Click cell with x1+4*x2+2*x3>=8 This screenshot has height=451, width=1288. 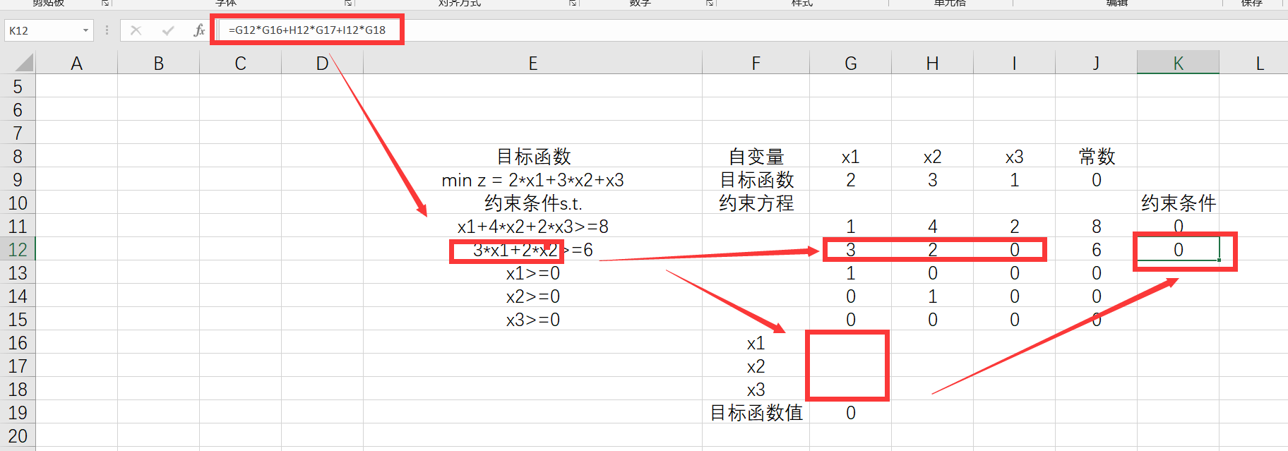coord(533,227)
